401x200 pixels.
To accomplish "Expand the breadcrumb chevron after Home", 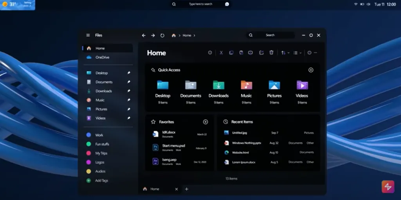I will tap(194, 36).
